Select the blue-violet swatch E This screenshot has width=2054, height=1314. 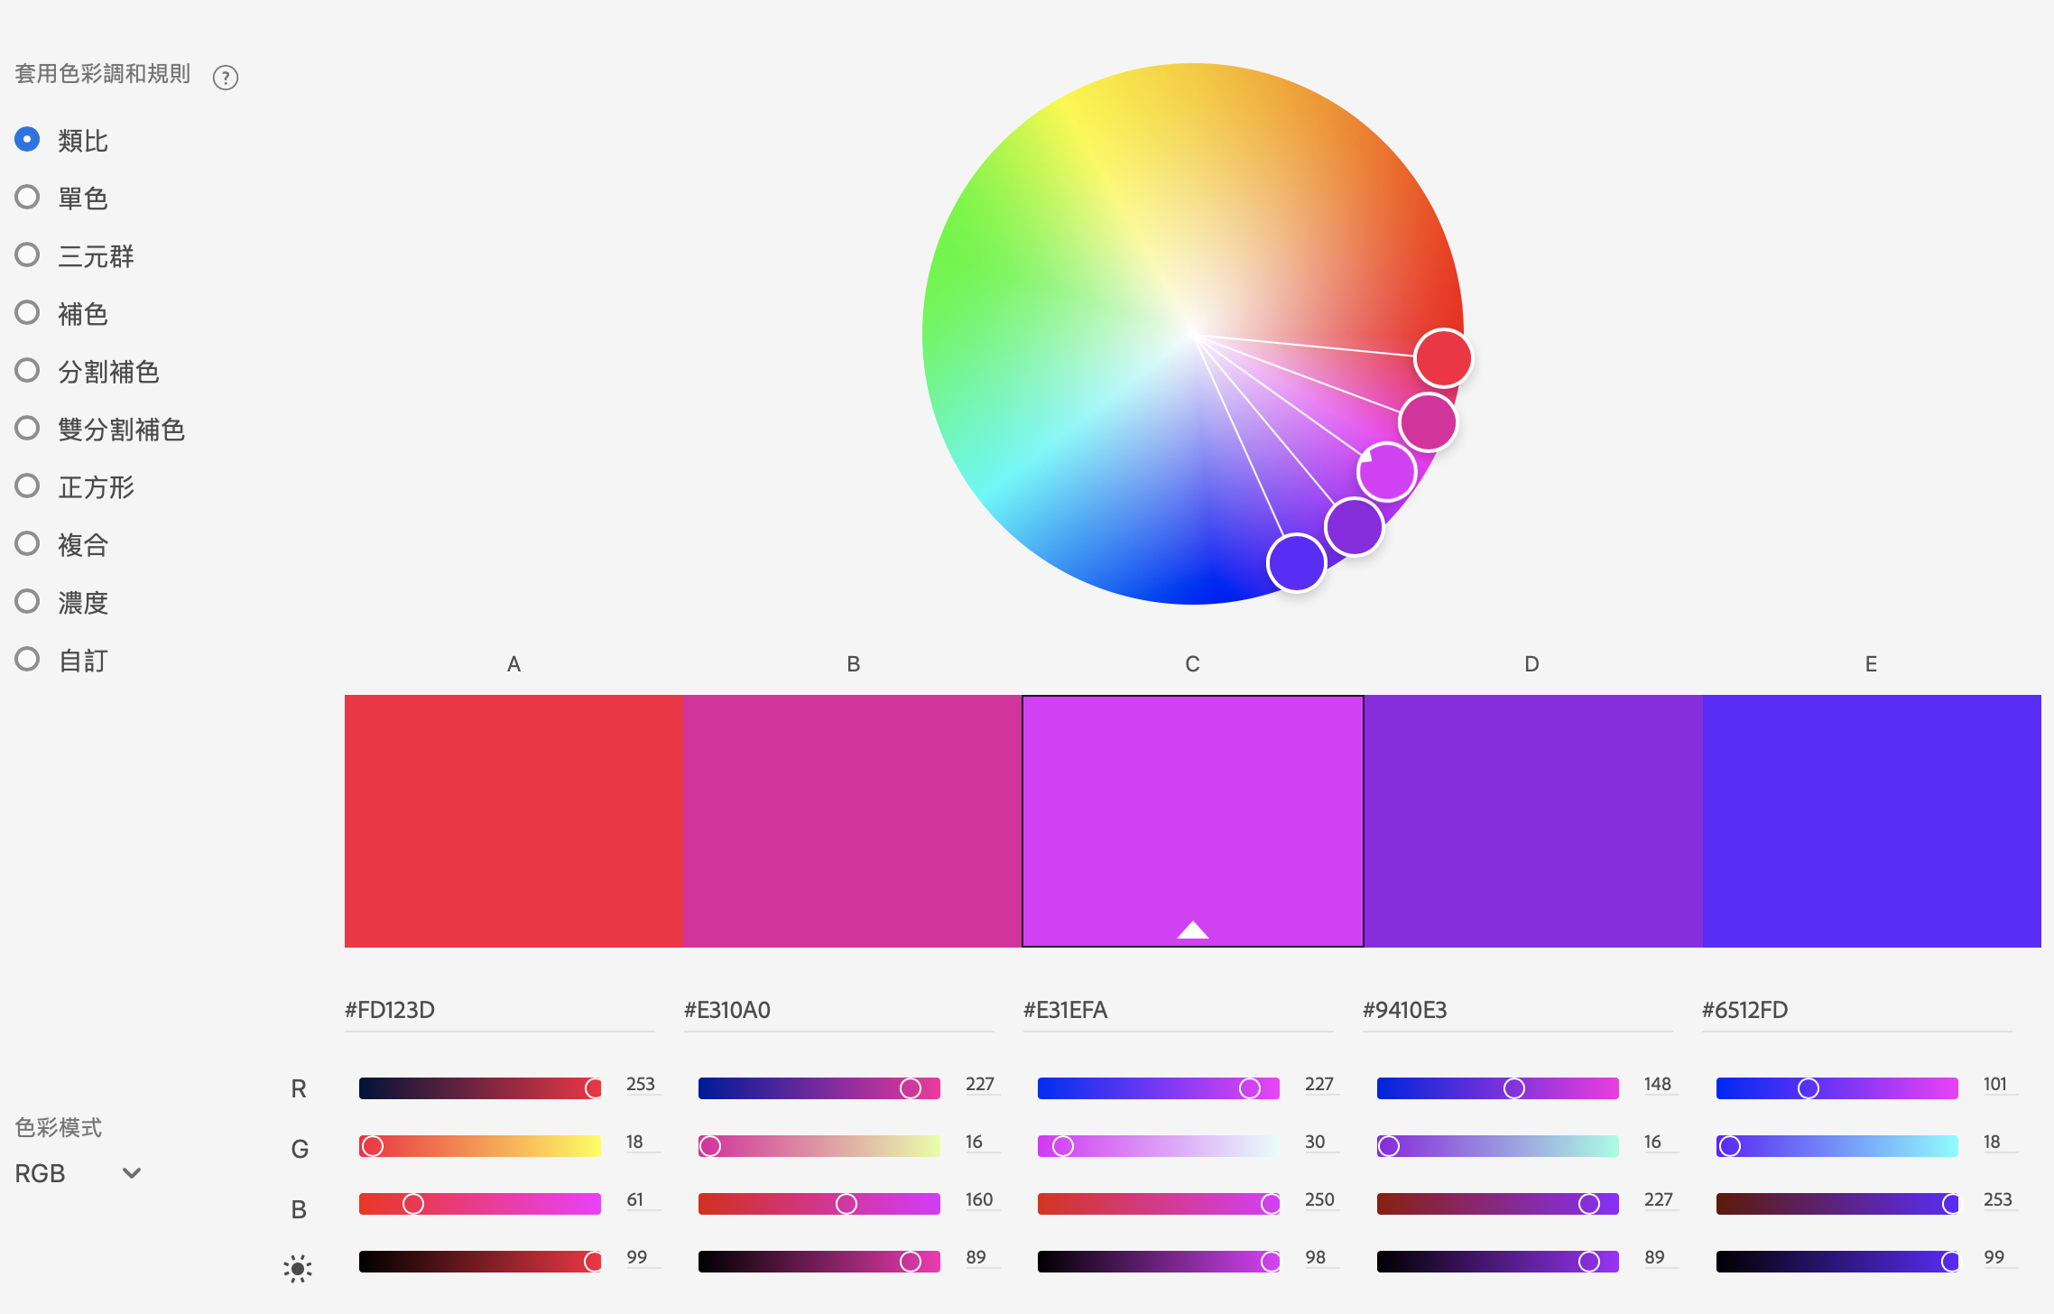pos(1871,820)
